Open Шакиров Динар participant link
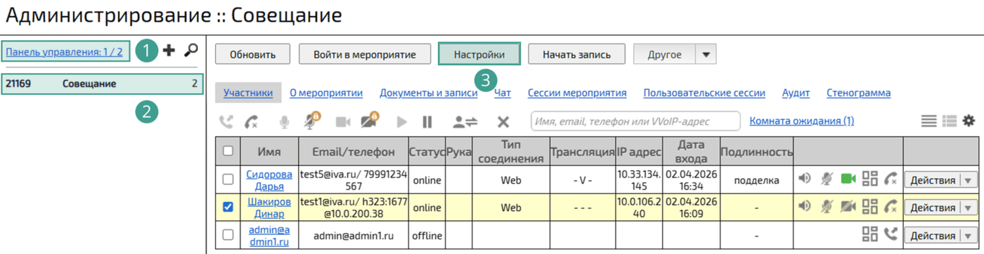 click(269, 207)
